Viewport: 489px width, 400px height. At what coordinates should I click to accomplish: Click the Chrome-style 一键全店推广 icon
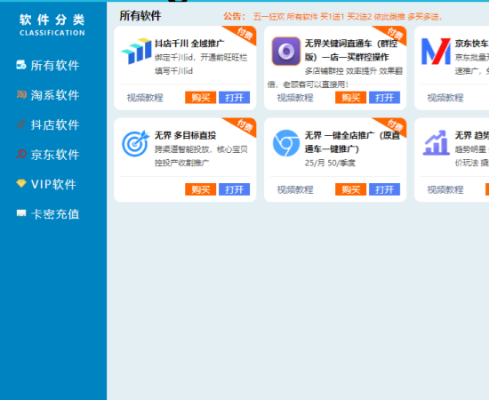pyautogui.click(x=286, y=143)
